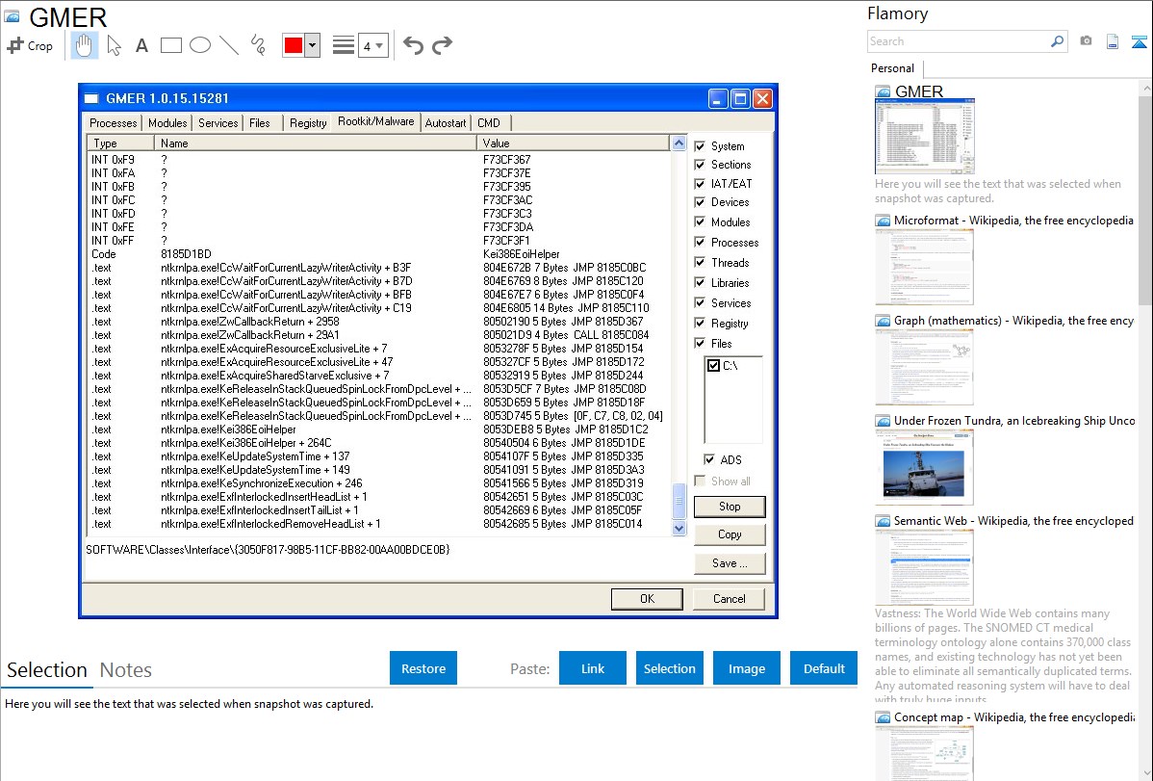
Task: Open the Registry tab
Action: 308,123
